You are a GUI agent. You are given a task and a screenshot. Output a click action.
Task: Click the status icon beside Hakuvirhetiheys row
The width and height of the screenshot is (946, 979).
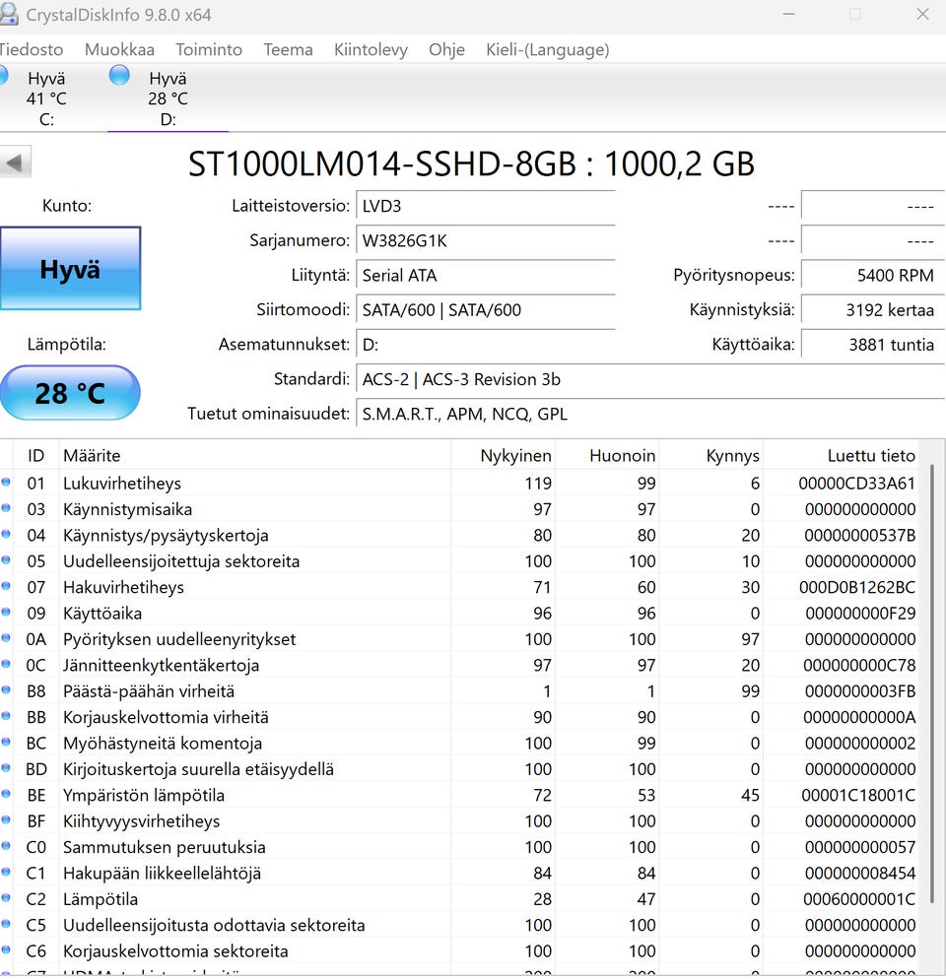6,587
